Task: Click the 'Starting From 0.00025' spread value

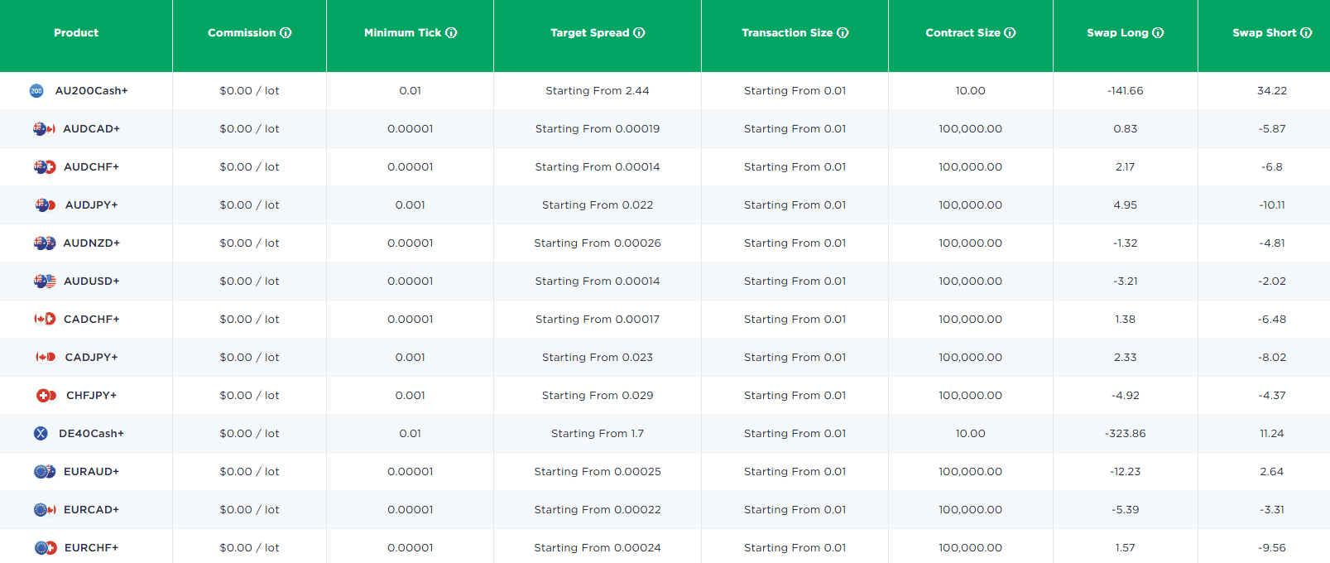Action: (x=598, y=472)
